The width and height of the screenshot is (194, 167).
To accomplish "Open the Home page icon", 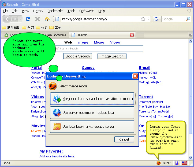I will click(47, 19).
